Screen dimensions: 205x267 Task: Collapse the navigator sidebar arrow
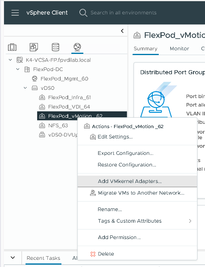(122, 31)
